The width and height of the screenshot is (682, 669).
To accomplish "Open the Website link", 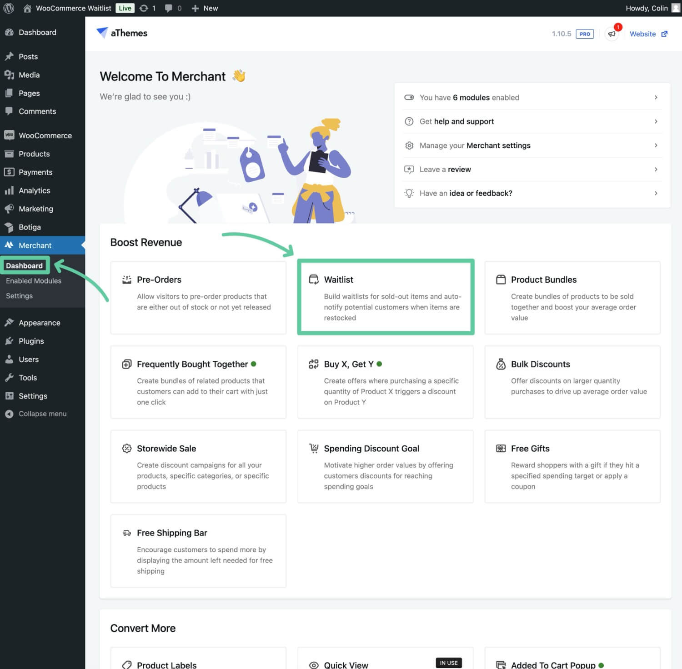I will click(x=648, y=34).
